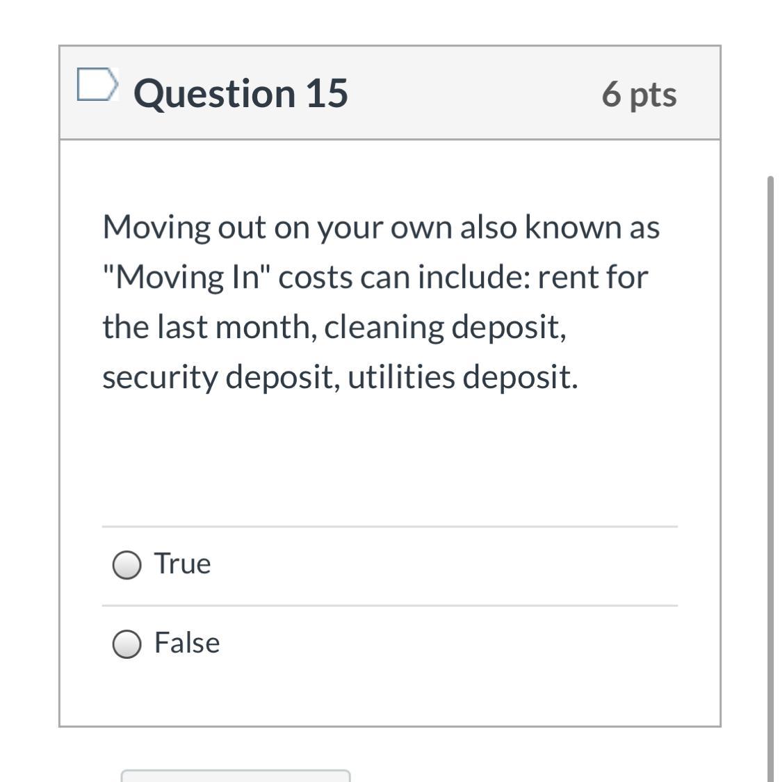This screenshot has height=782, width=780.
Task: Click the line starting "Moving out on your own"
Action: 381,227
